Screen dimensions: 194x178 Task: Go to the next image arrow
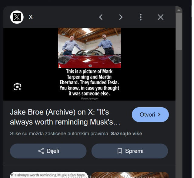click(121, 17)
